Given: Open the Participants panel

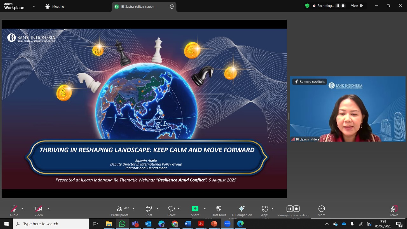Looking at the screenshot, I should click(120, 211).
